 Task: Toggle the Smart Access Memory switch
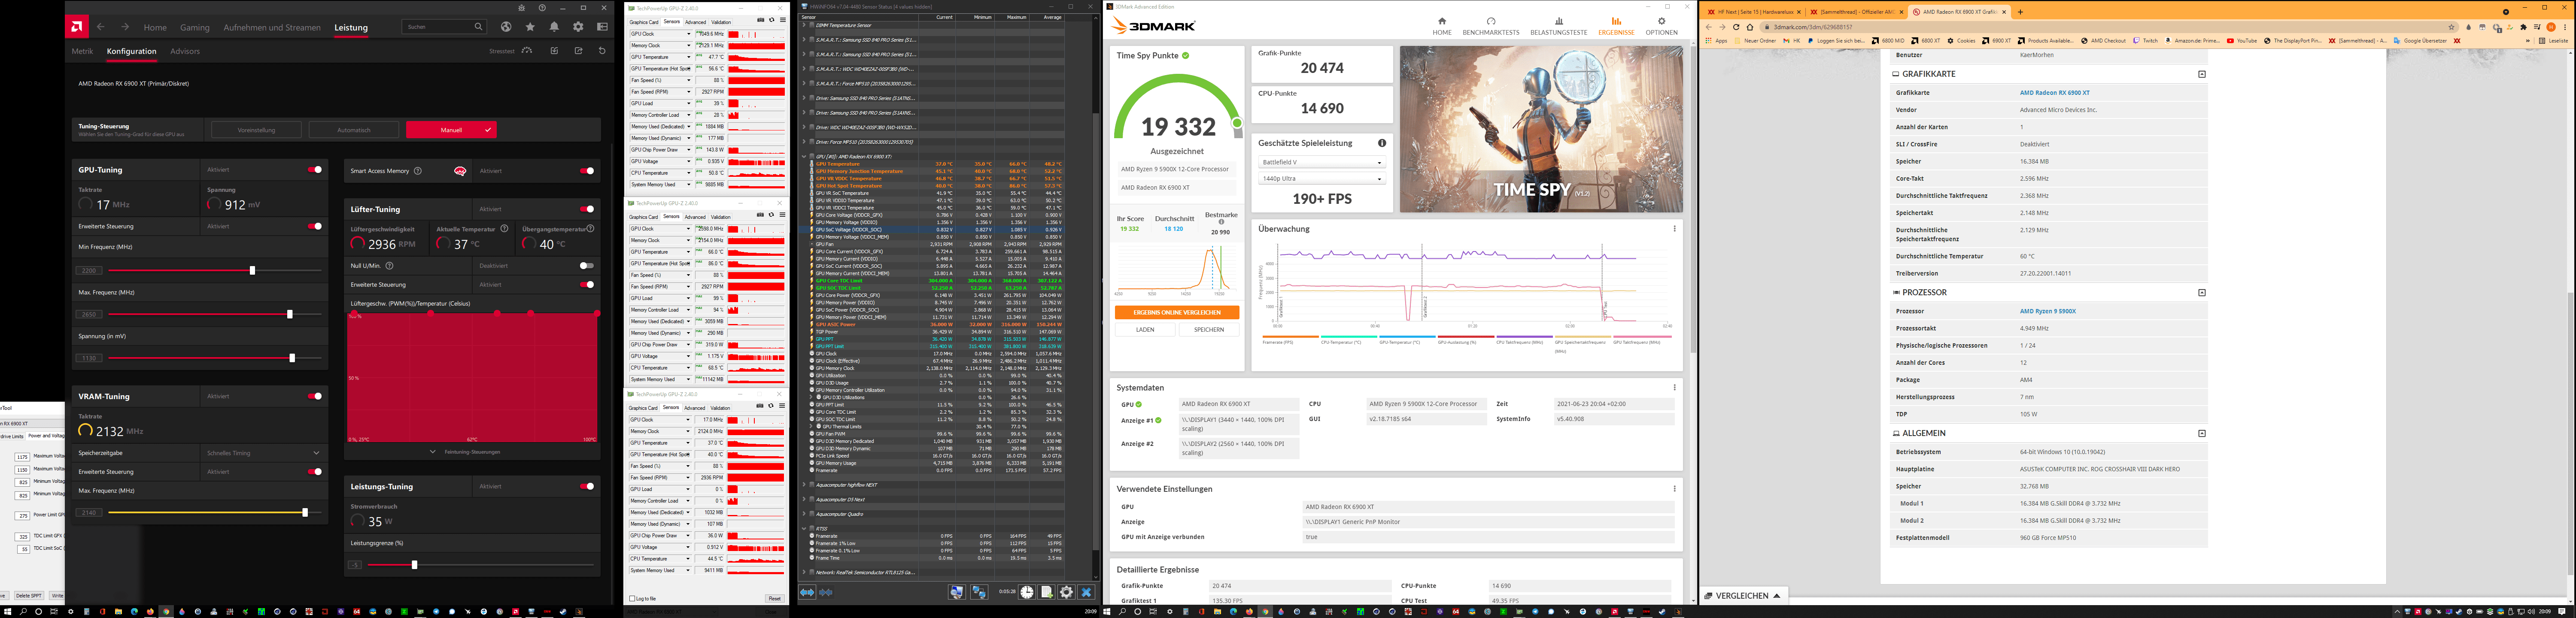[x=587, y=171]
